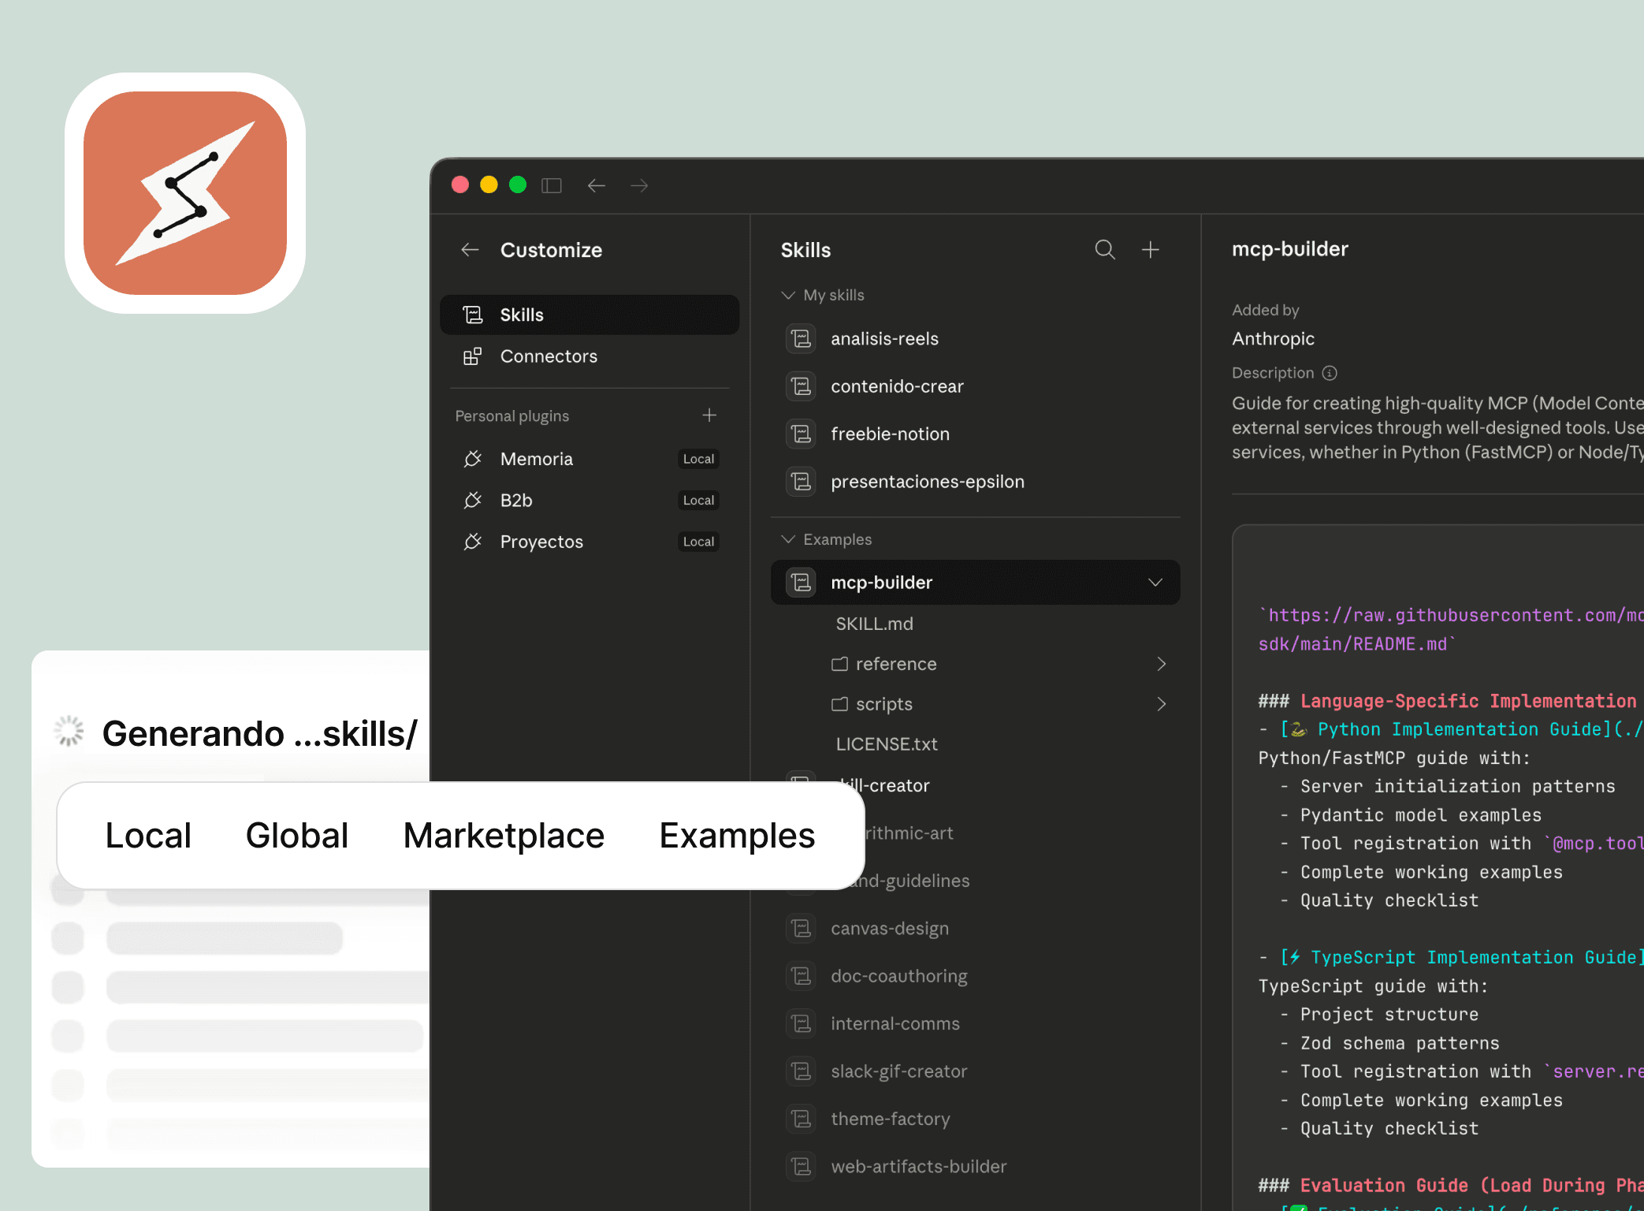This screenshot has height=1211, width=1644.
Task: Click the description info icon
Action: click(x=1330, y=373)
